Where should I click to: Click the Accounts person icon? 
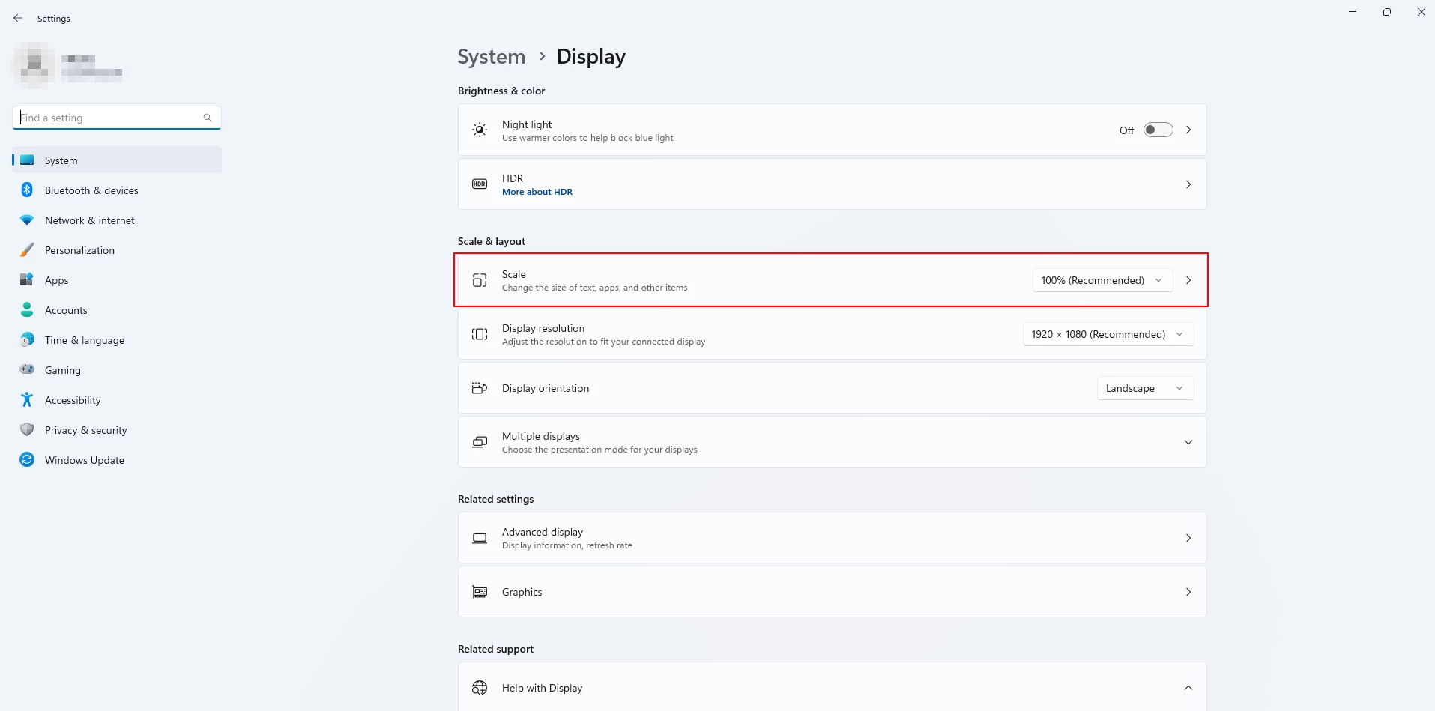[27, 309]
